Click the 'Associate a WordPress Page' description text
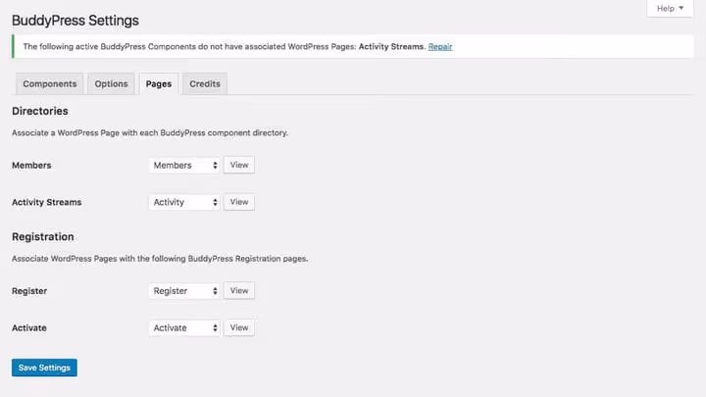This screenshot has height=397, width=706. point(150,132)
